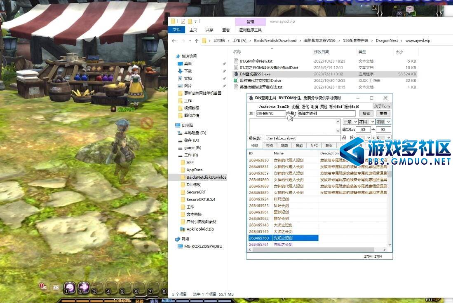Screen dimensions: 453x303
Task: Click the 搜索 search button
Action: click(366, 113)
